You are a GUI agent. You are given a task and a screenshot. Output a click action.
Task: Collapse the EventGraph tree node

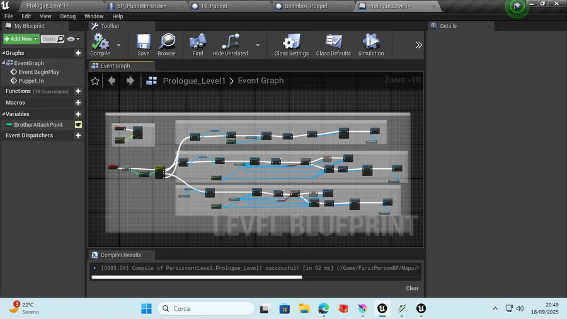click(x=4, y=63)
